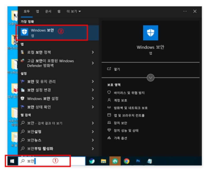The height and width of the screenshot is (172, 204).
Task: Click 앱 및 브라우저 컨트롤 window icon
Action: coord(109,115)
